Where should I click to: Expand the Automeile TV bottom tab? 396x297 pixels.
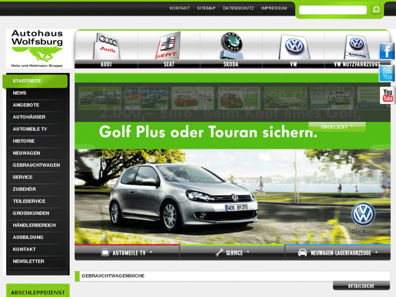pos(127,252)
